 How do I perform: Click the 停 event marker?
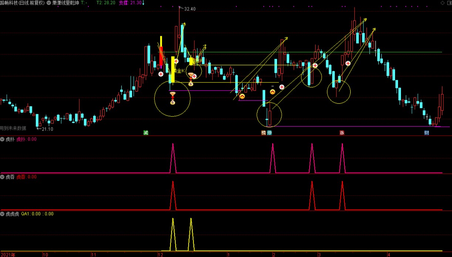click(x=269, y=133)
